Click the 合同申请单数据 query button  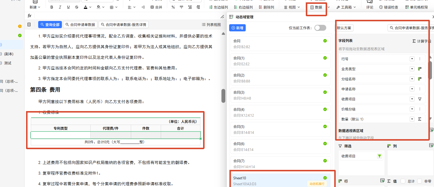pyautogui.click(x=80, y=25)
